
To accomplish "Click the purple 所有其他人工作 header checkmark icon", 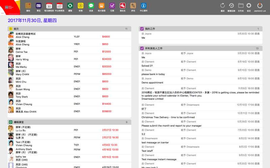I will (142, 48).
